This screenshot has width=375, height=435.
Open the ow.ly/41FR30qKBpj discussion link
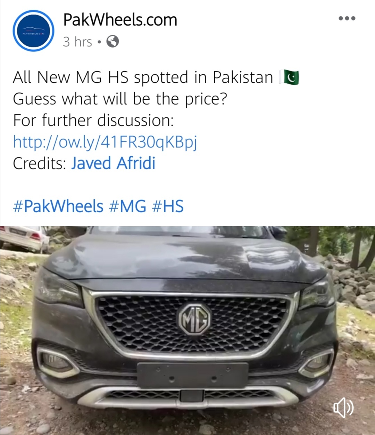[x=105, y=142]
